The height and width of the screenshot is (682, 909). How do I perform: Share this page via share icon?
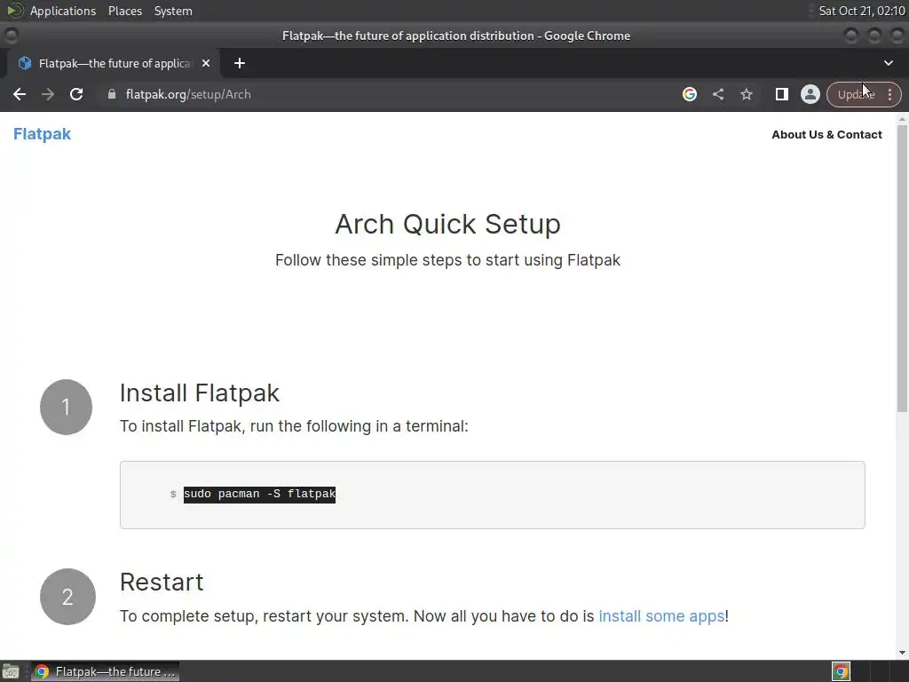pyautogui.click(x=718, y=94)
